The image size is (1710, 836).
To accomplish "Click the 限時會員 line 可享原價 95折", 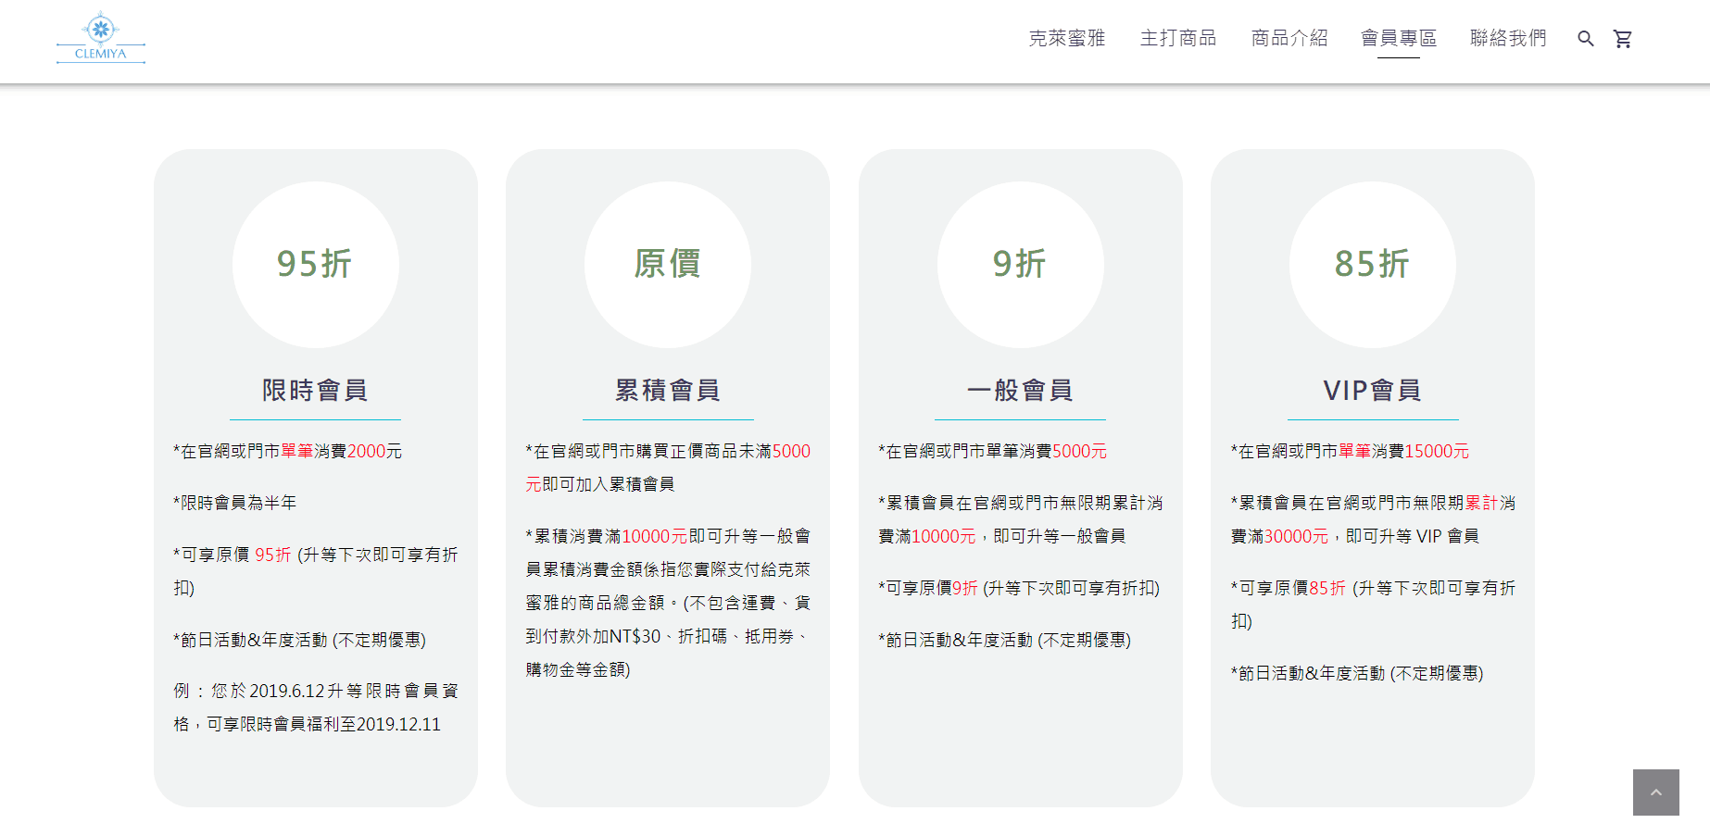I will [233, 555].
